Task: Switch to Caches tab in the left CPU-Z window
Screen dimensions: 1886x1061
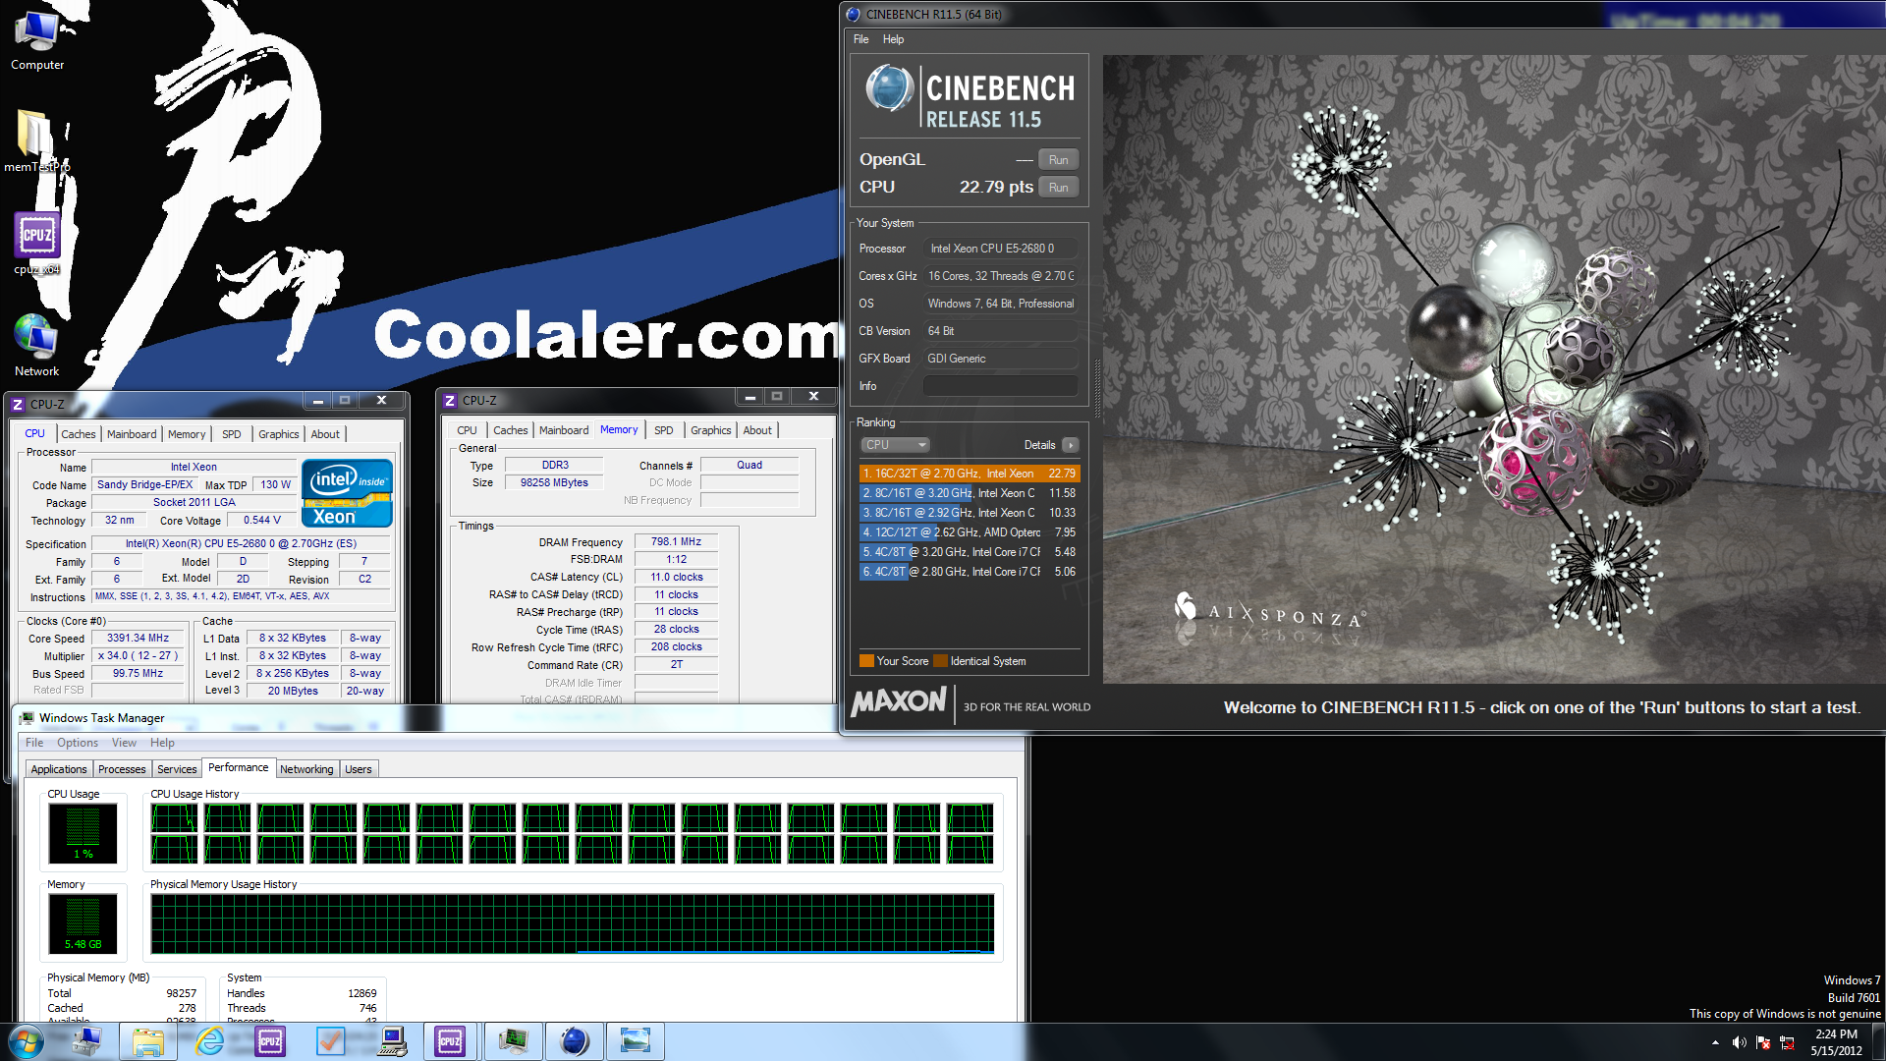Action: click(79, 434)
